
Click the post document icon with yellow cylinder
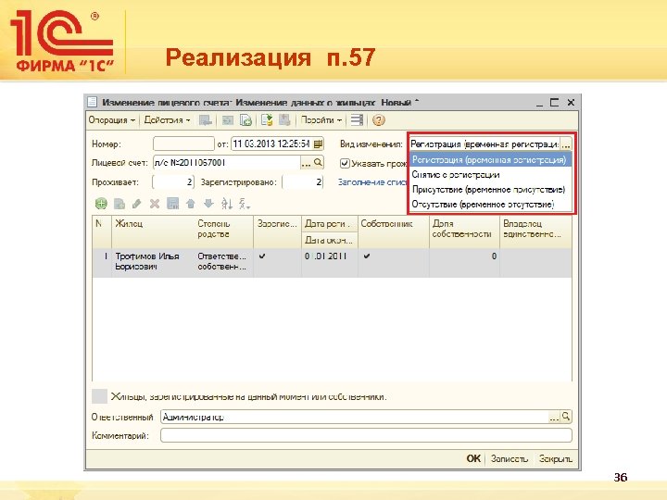[267, 120]
